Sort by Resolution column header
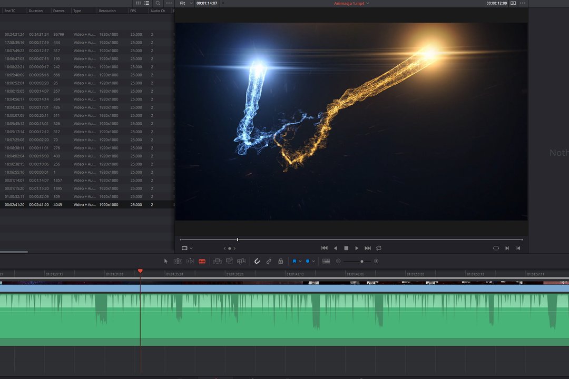This screenshot has width=569, height=379. pyautogui.click(x=107, y=11)
